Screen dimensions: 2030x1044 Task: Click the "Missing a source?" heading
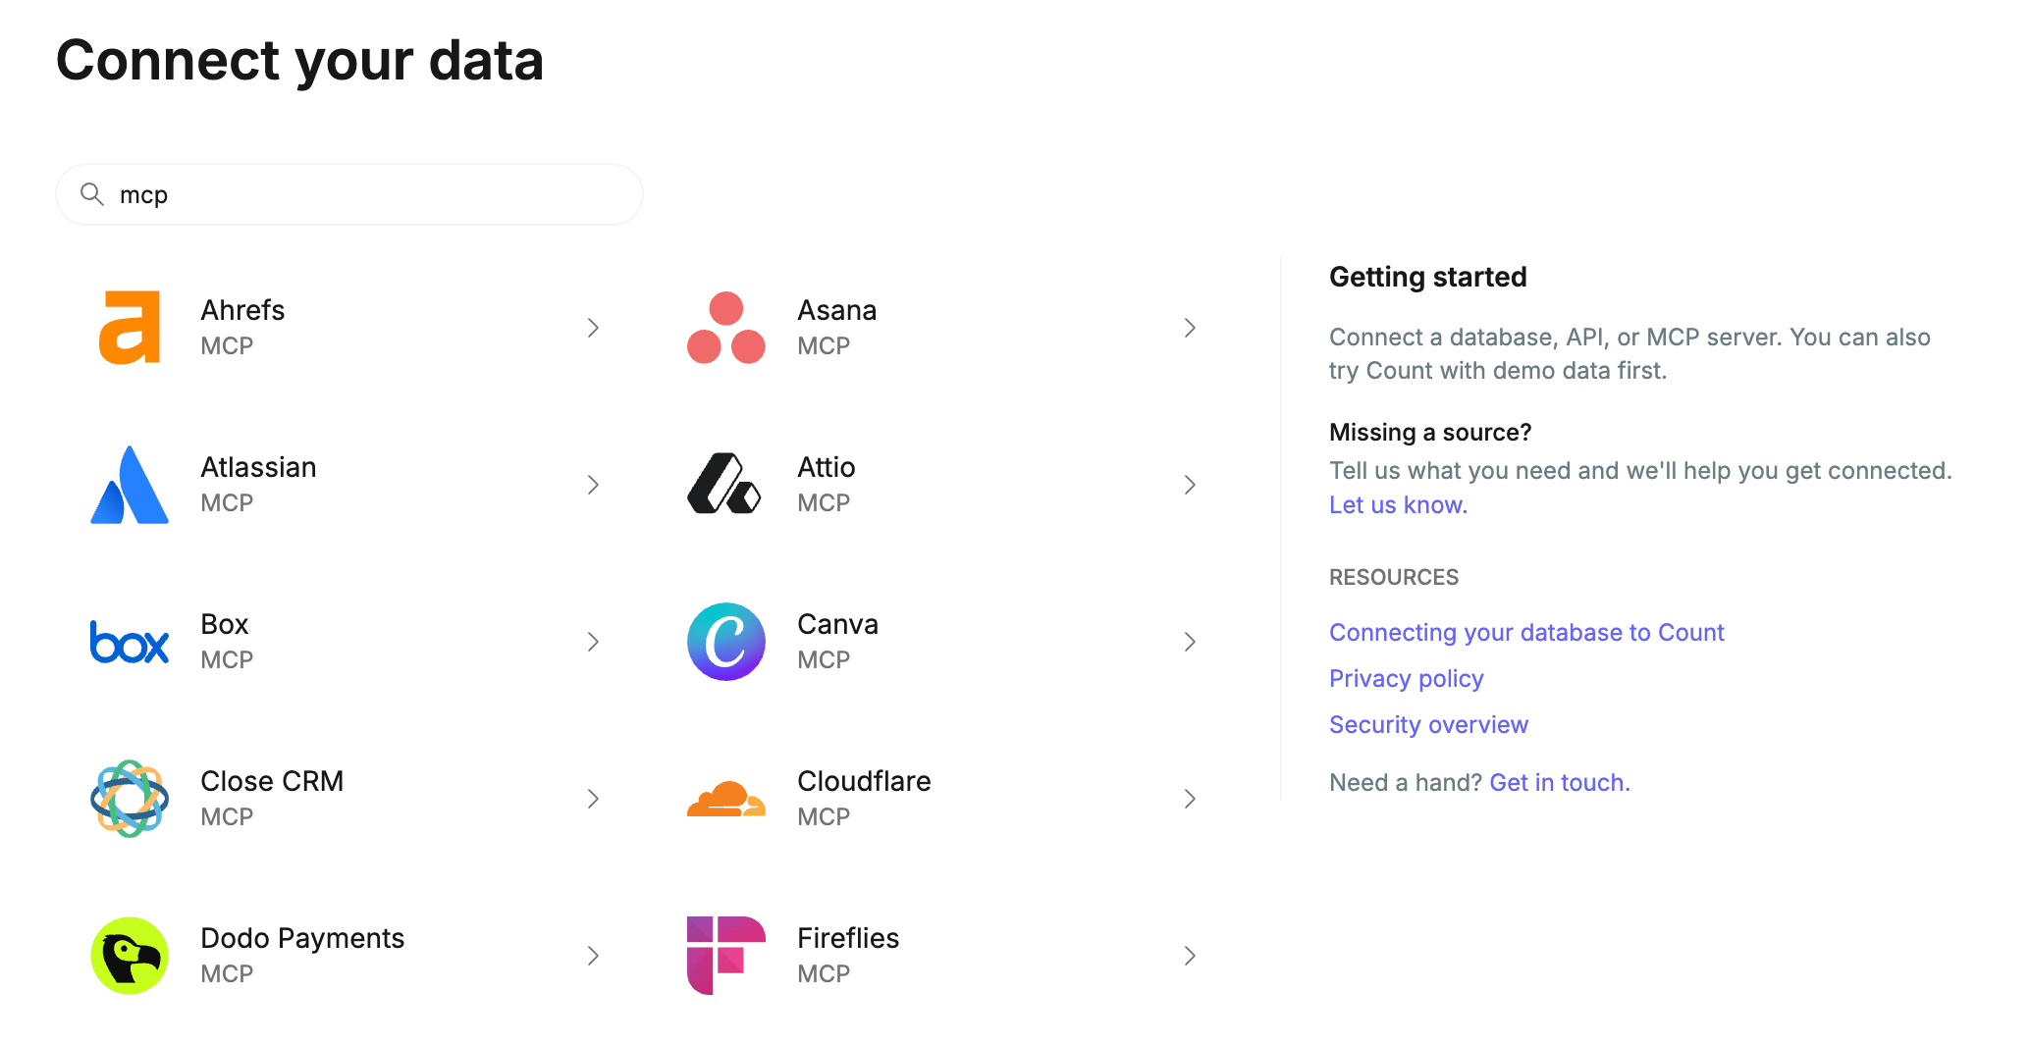coord(1430,433)
